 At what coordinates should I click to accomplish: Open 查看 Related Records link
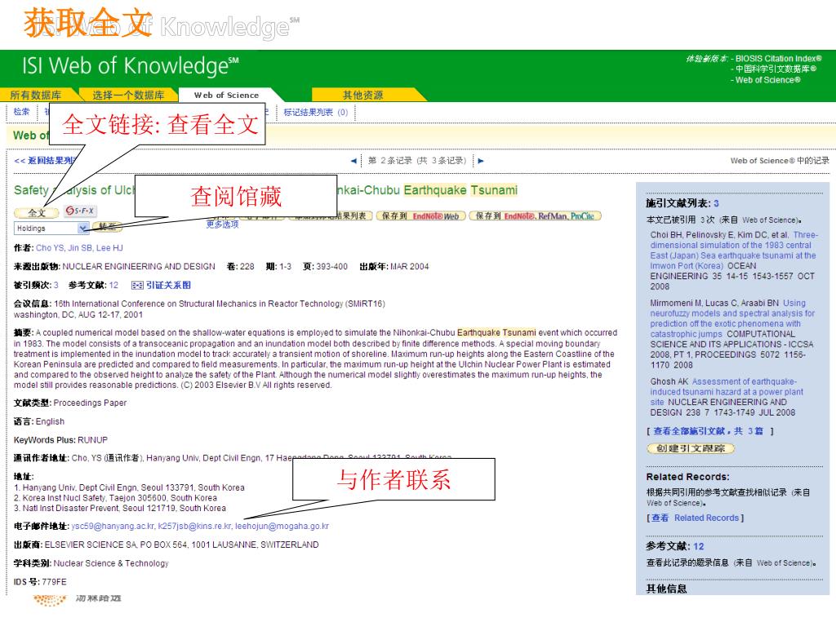click(x=696, y=518)
